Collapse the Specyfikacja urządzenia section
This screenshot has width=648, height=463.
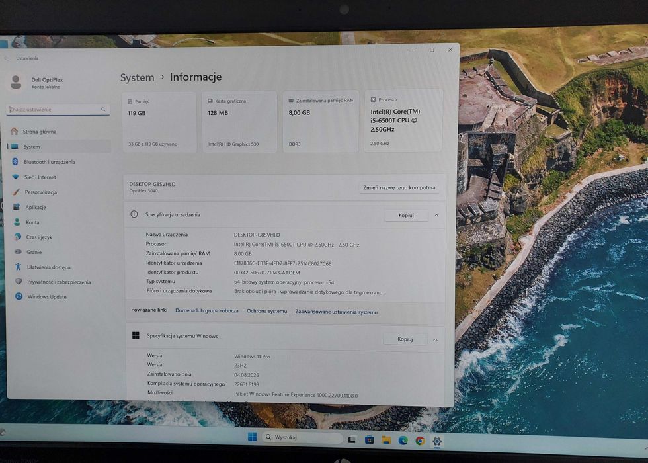[x=436, y=216]
